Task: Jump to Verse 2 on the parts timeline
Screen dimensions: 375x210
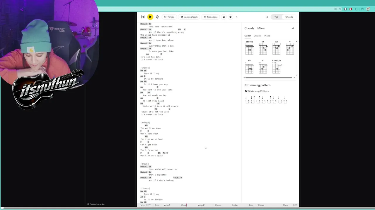Action: (x=201, y=205)
